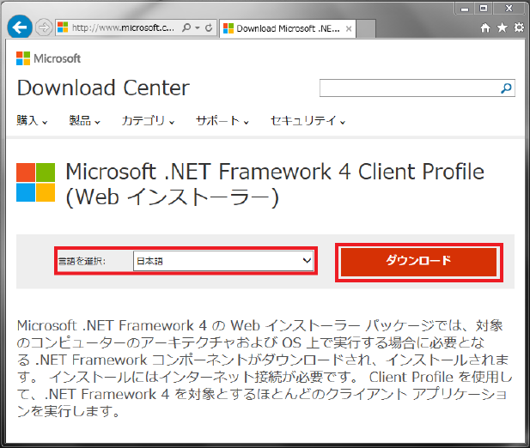The height and width of the screenshot is (448, 530).
Task: Click the site favicon in address bar
Action: pyautogui.click(x=63, y=27)
